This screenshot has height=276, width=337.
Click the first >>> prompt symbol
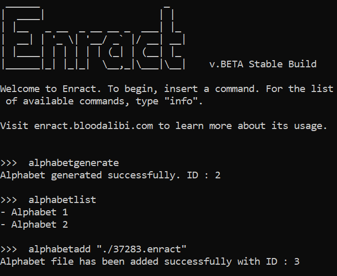pyautogui.click(x=9, y=163)
